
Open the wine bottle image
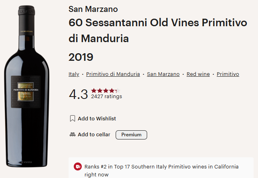pyautogui.click(x=27, y=86)
